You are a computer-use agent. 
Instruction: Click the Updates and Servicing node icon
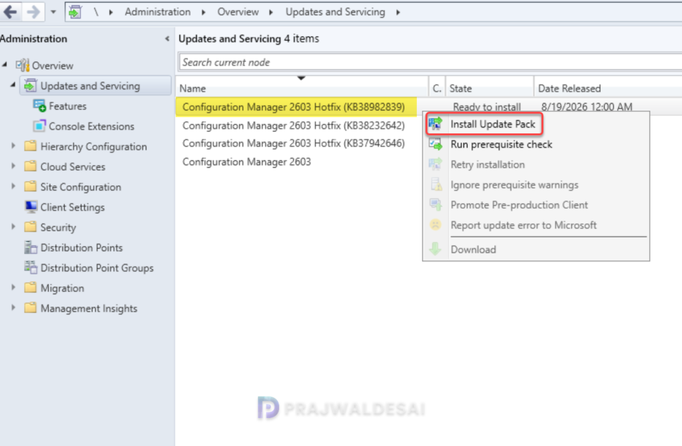31,85
